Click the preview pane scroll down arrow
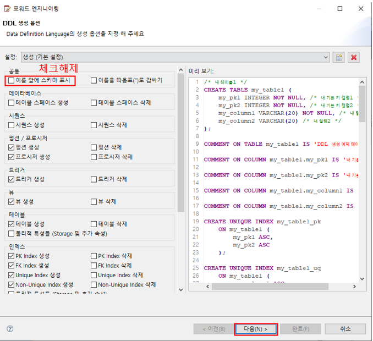Screen dimensions: 373x341 (362, 279)
